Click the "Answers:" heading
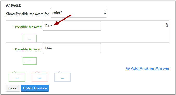The width and height of the screenshot is (176, 95). coord(14,5)
